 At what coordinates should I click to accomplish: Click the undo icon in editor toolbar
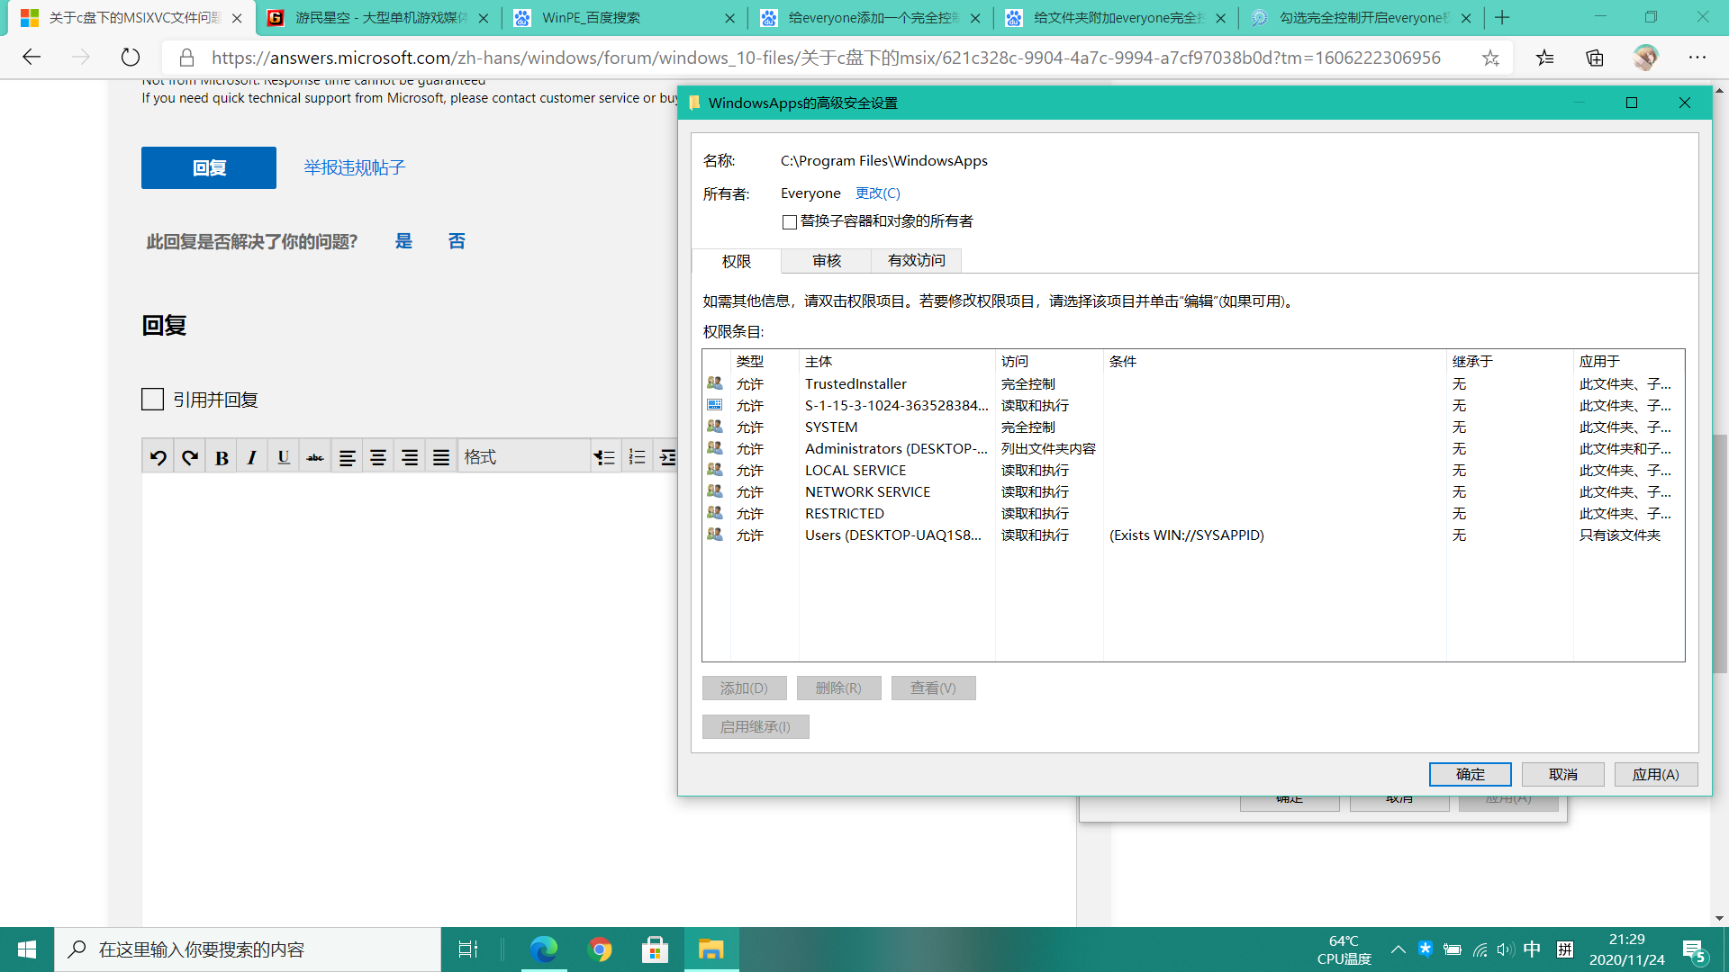click(x=158, y=457)
